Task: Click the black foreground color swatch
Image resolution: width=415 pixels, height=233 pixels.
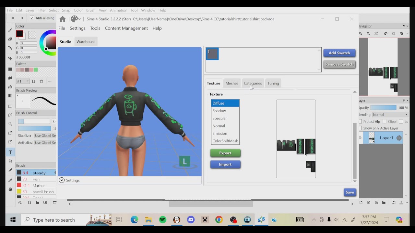Action: pos(19,34)
